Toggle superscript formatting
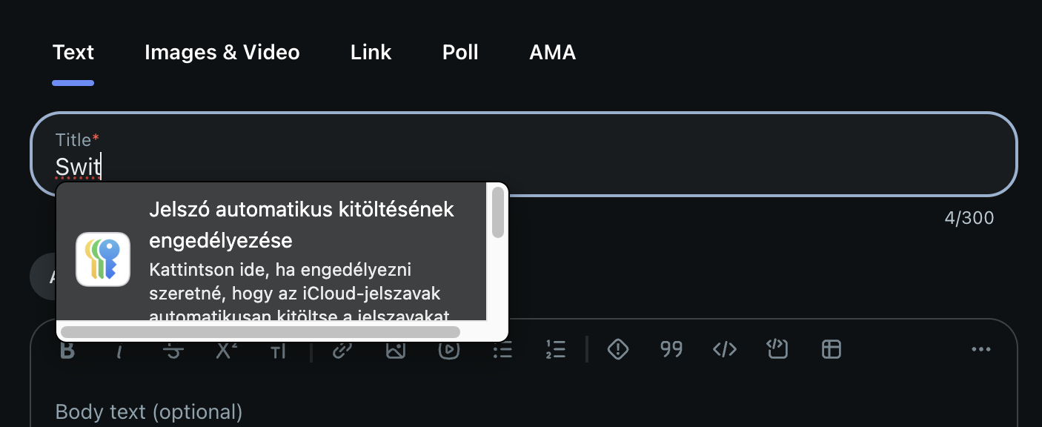The height and width of the screenshot is (427, 1042). [x=226, y=350]
